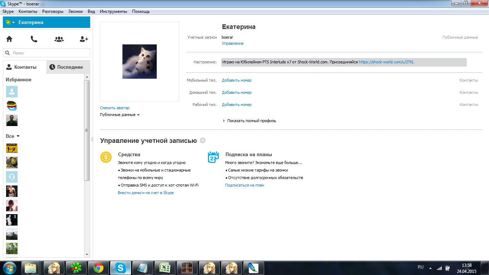Open Windows Explorer from taskbar
Image resolution: width=489 pixels, height=275 pixels.
tap(30, 267)
